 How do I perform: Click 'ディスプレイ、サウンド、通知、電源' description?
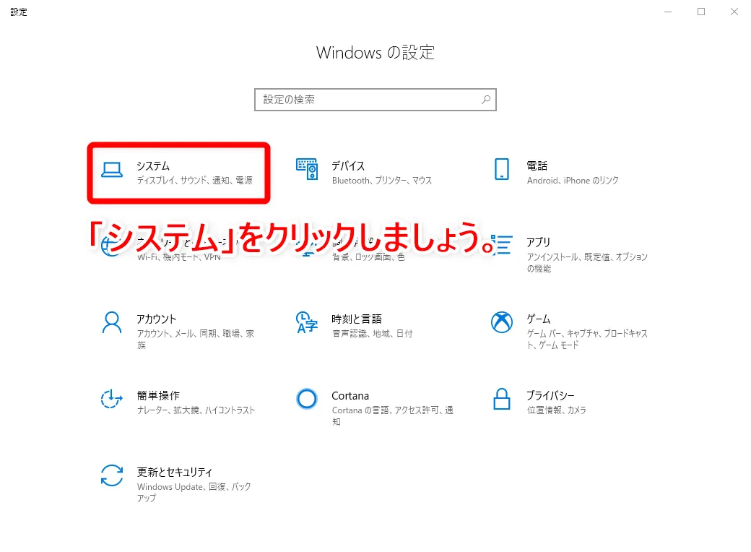point(194,180)
